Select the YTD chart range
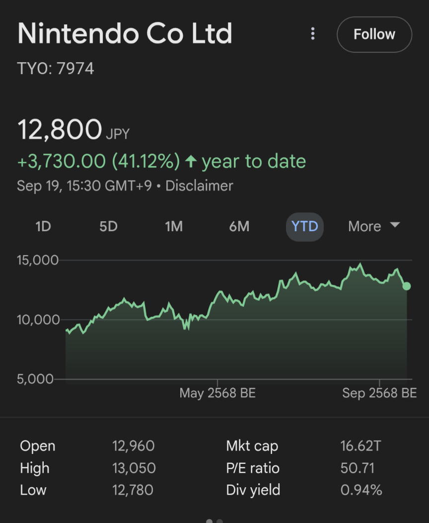Screen dimensions: 429x523 305,227
